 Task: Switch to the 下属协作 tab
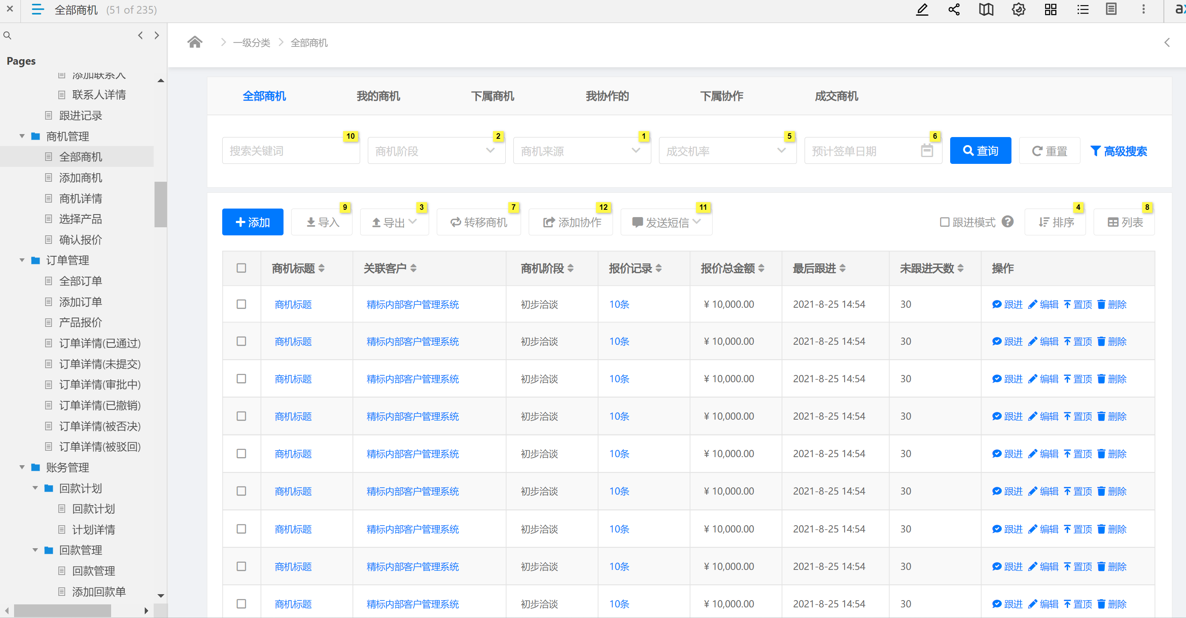click(x=722, y=96)
